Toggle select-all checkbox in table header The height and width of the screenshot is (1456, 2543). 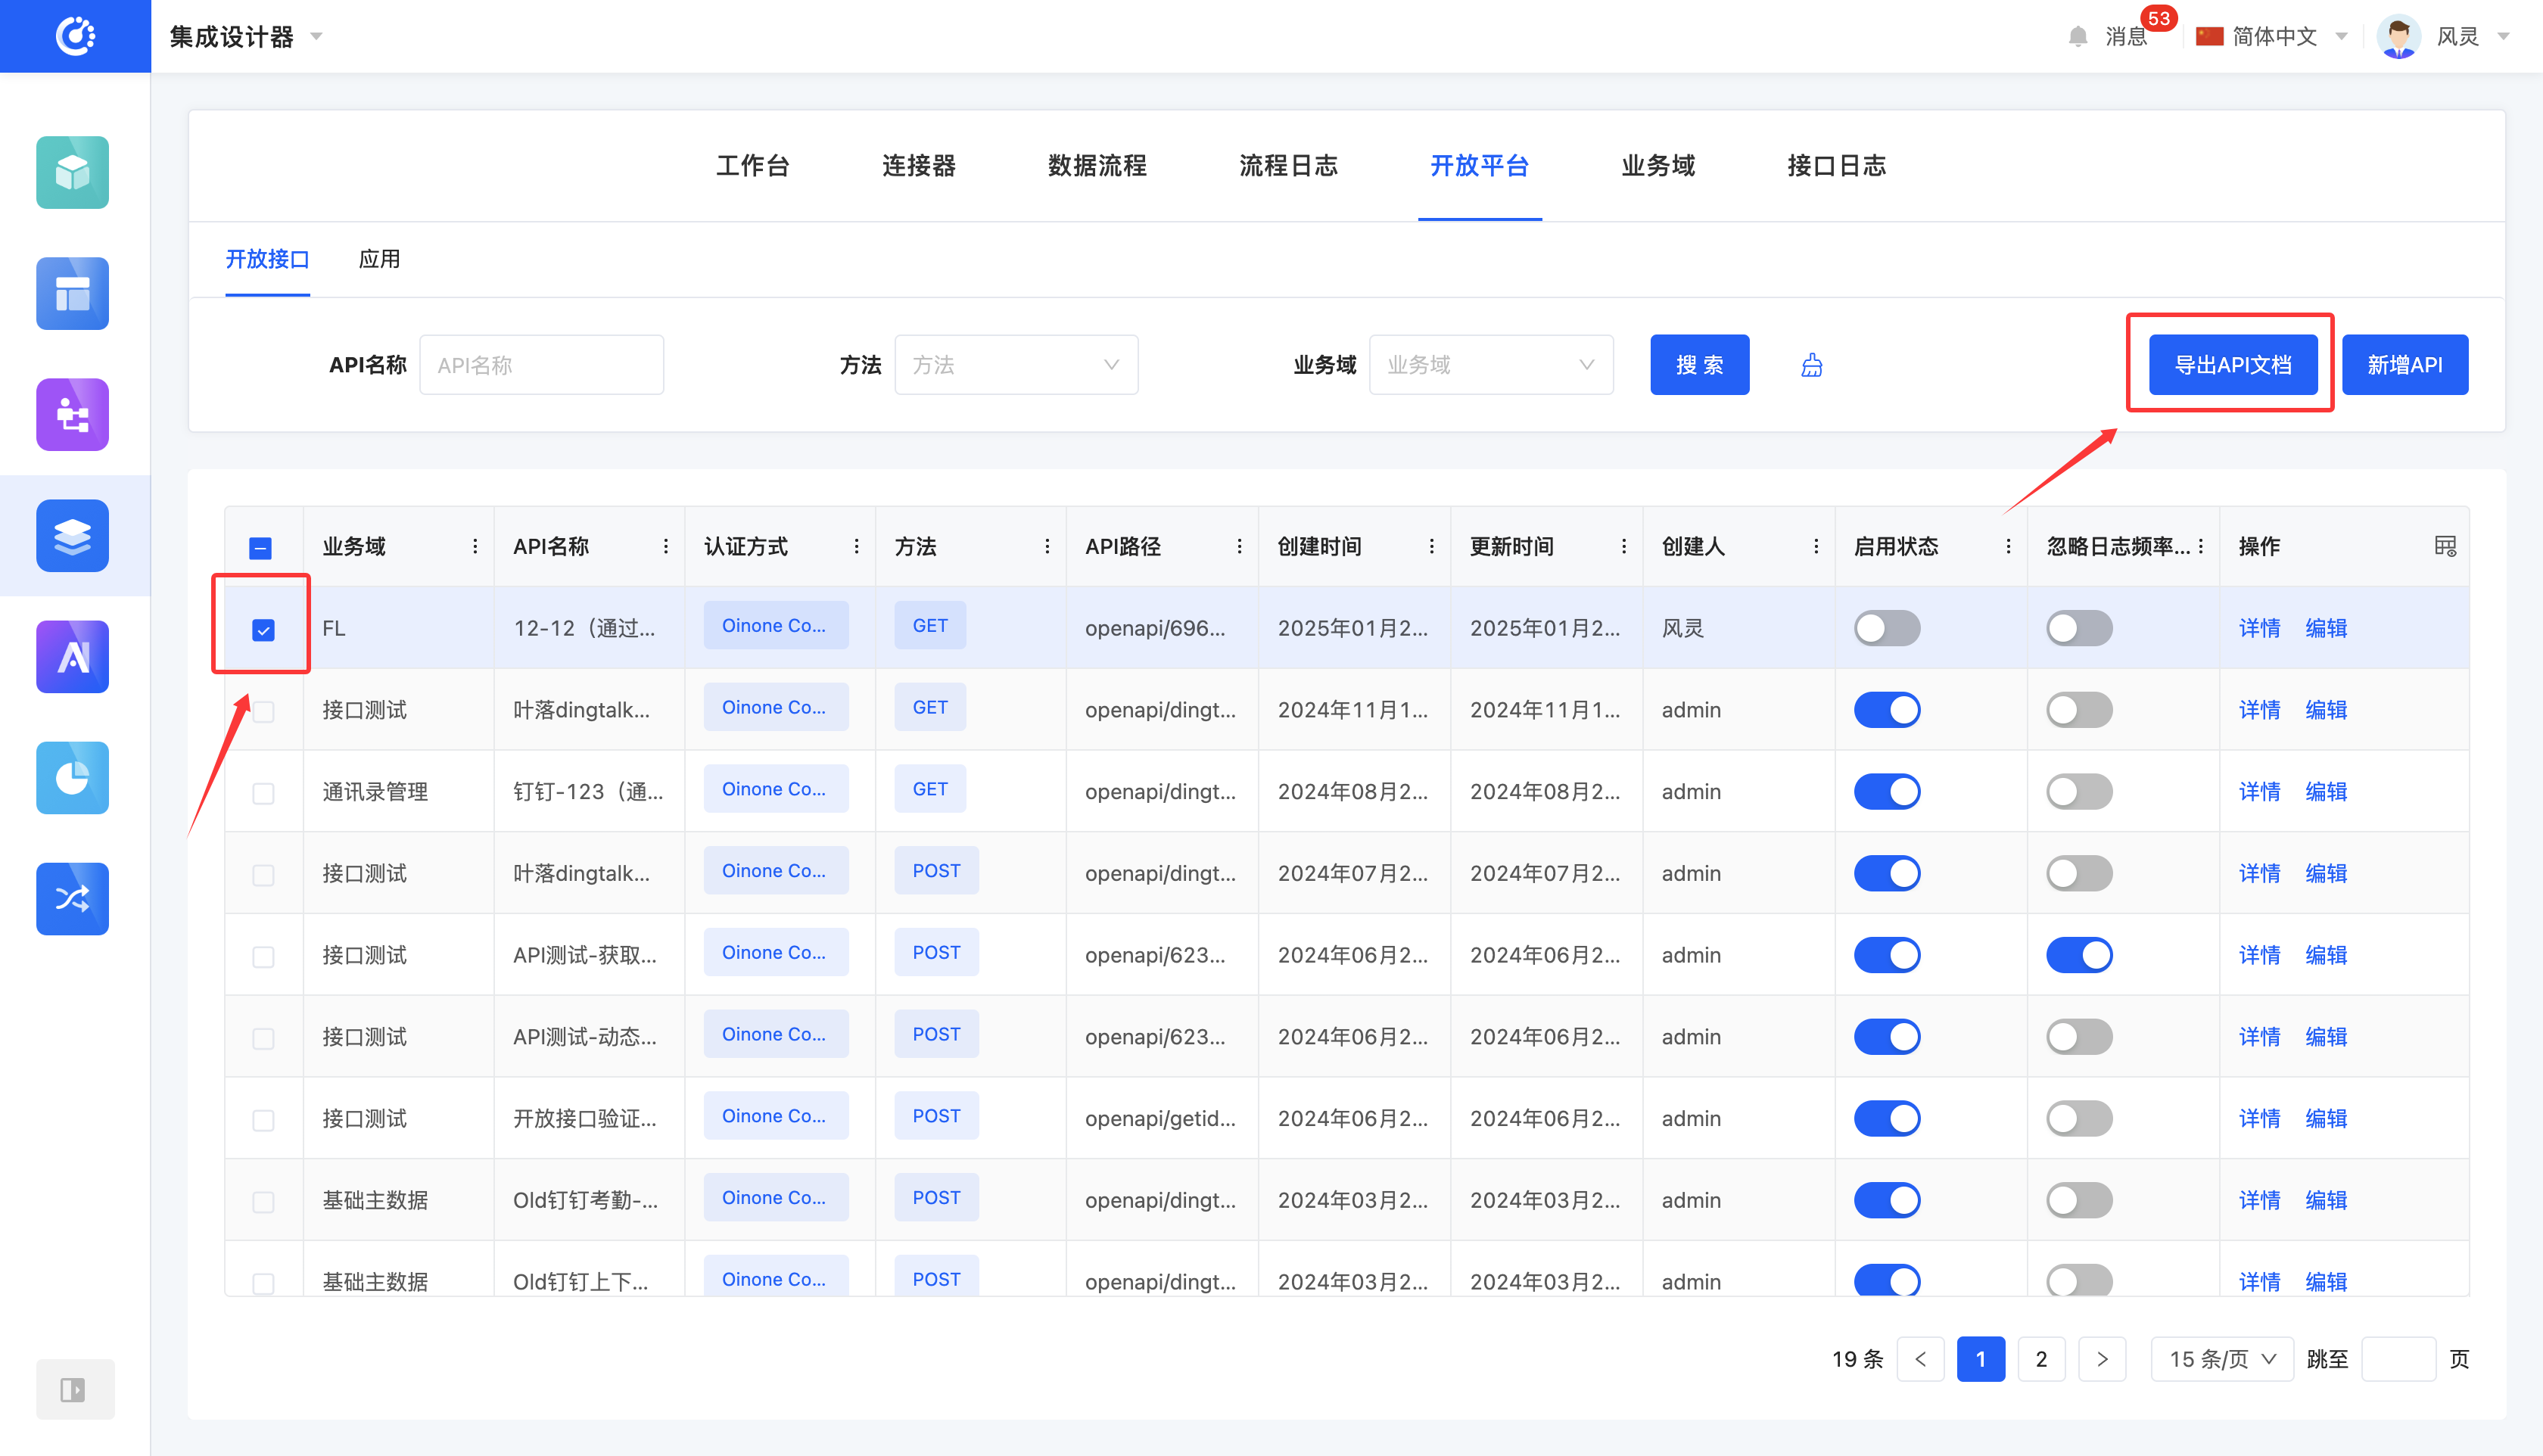[260, 548]
